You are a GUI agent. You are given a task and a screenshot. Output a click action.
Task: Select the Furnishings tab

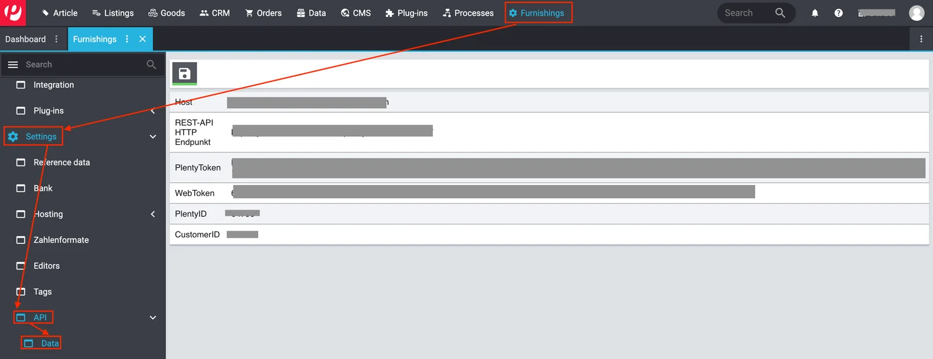tap(94, 39)
